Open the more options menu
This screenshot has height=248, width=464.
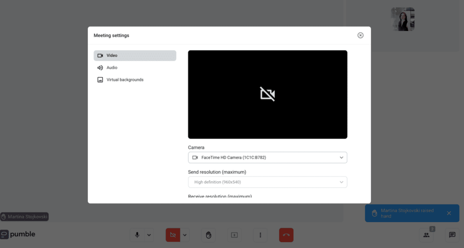click(260, 235)
